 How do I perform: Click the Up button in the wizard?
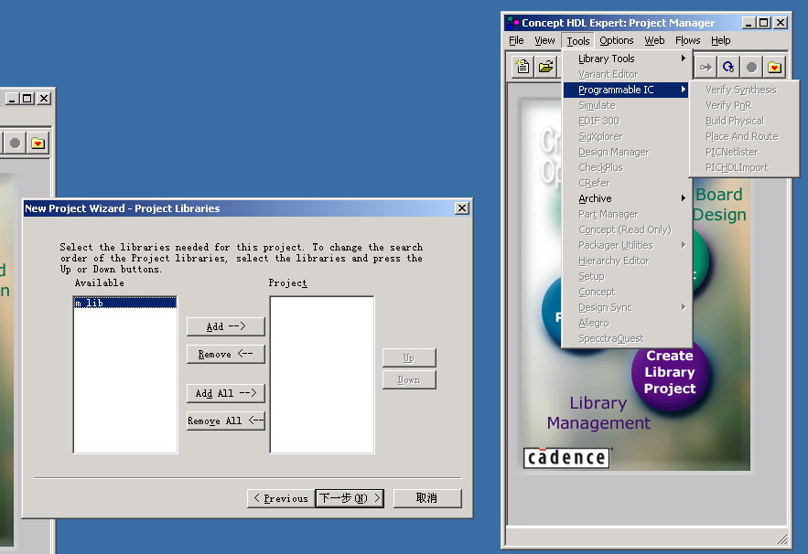(x=409, y=357)
